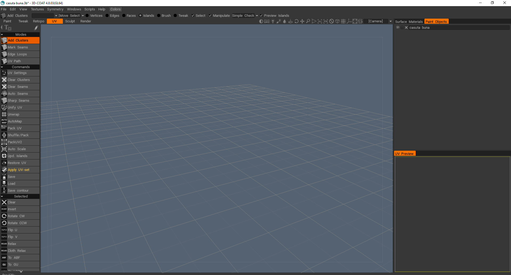This screenshot has width=511, height=275.
Task: Select the Edges radio button
Action: point(107,16)
